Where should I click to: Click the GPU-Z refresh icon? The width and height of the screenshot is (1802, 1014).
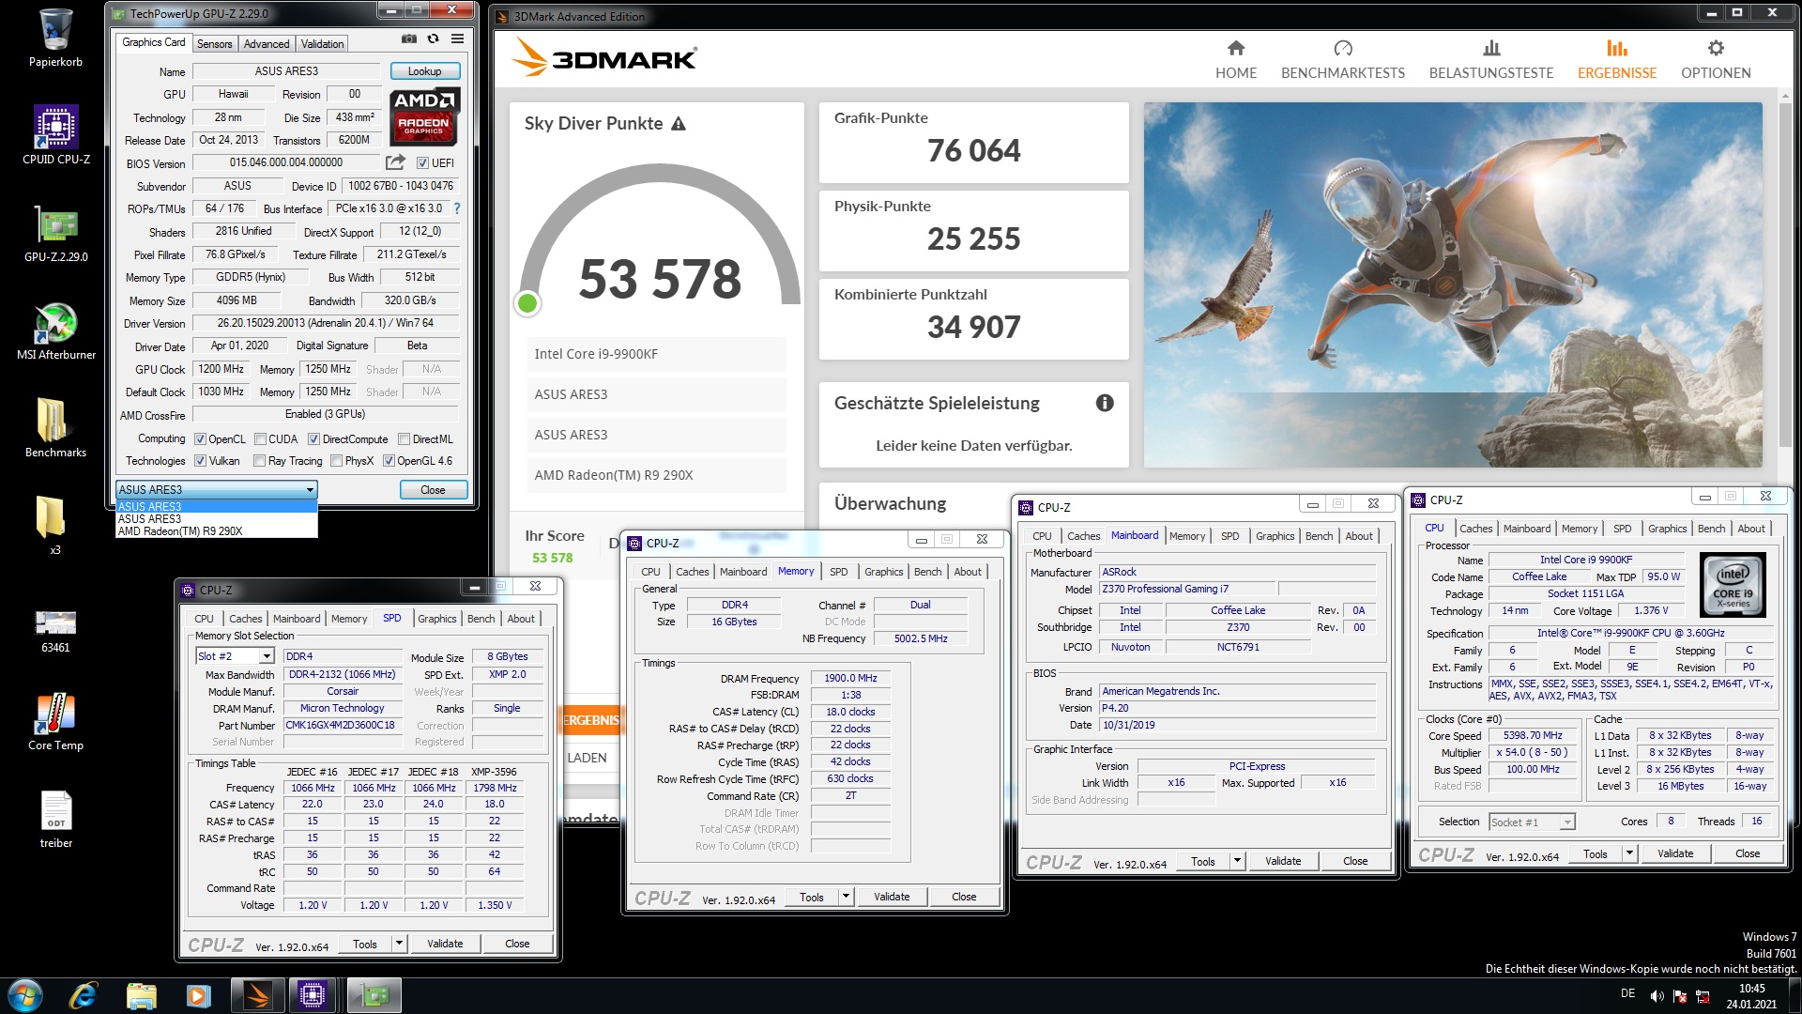(433, 39)
